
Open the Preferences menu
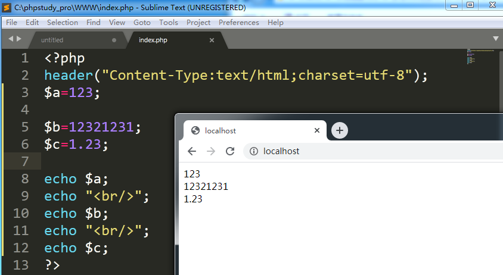pyautogui.click(x=239, y=23)
